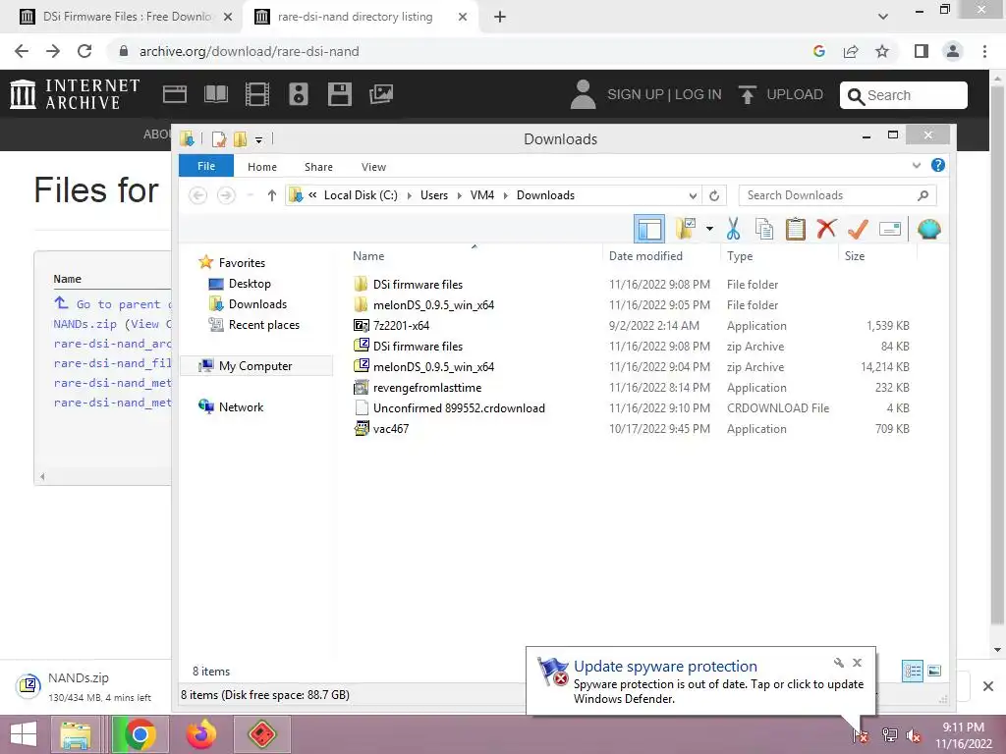Click the Chrome reload button
The image size is (1006, 754).
(84, 51)
